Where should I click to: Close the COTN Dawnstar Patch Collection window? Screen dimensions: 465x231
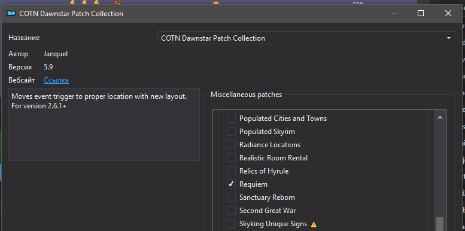tap(448, 13)
